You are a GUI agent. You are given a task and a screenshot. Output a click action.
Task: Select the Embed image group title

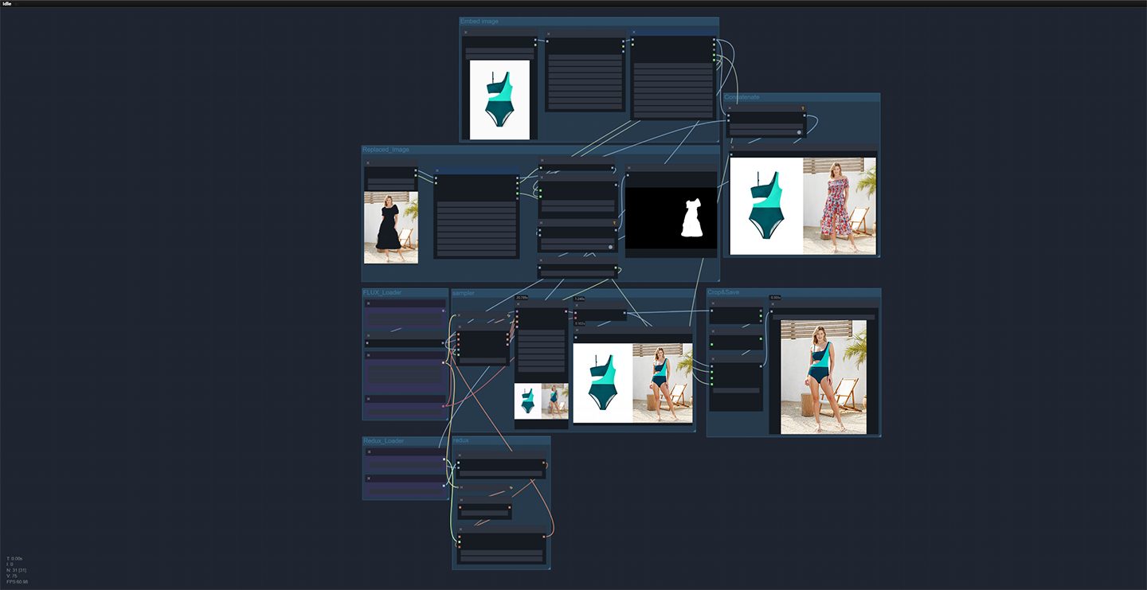(x=480, y=21)
